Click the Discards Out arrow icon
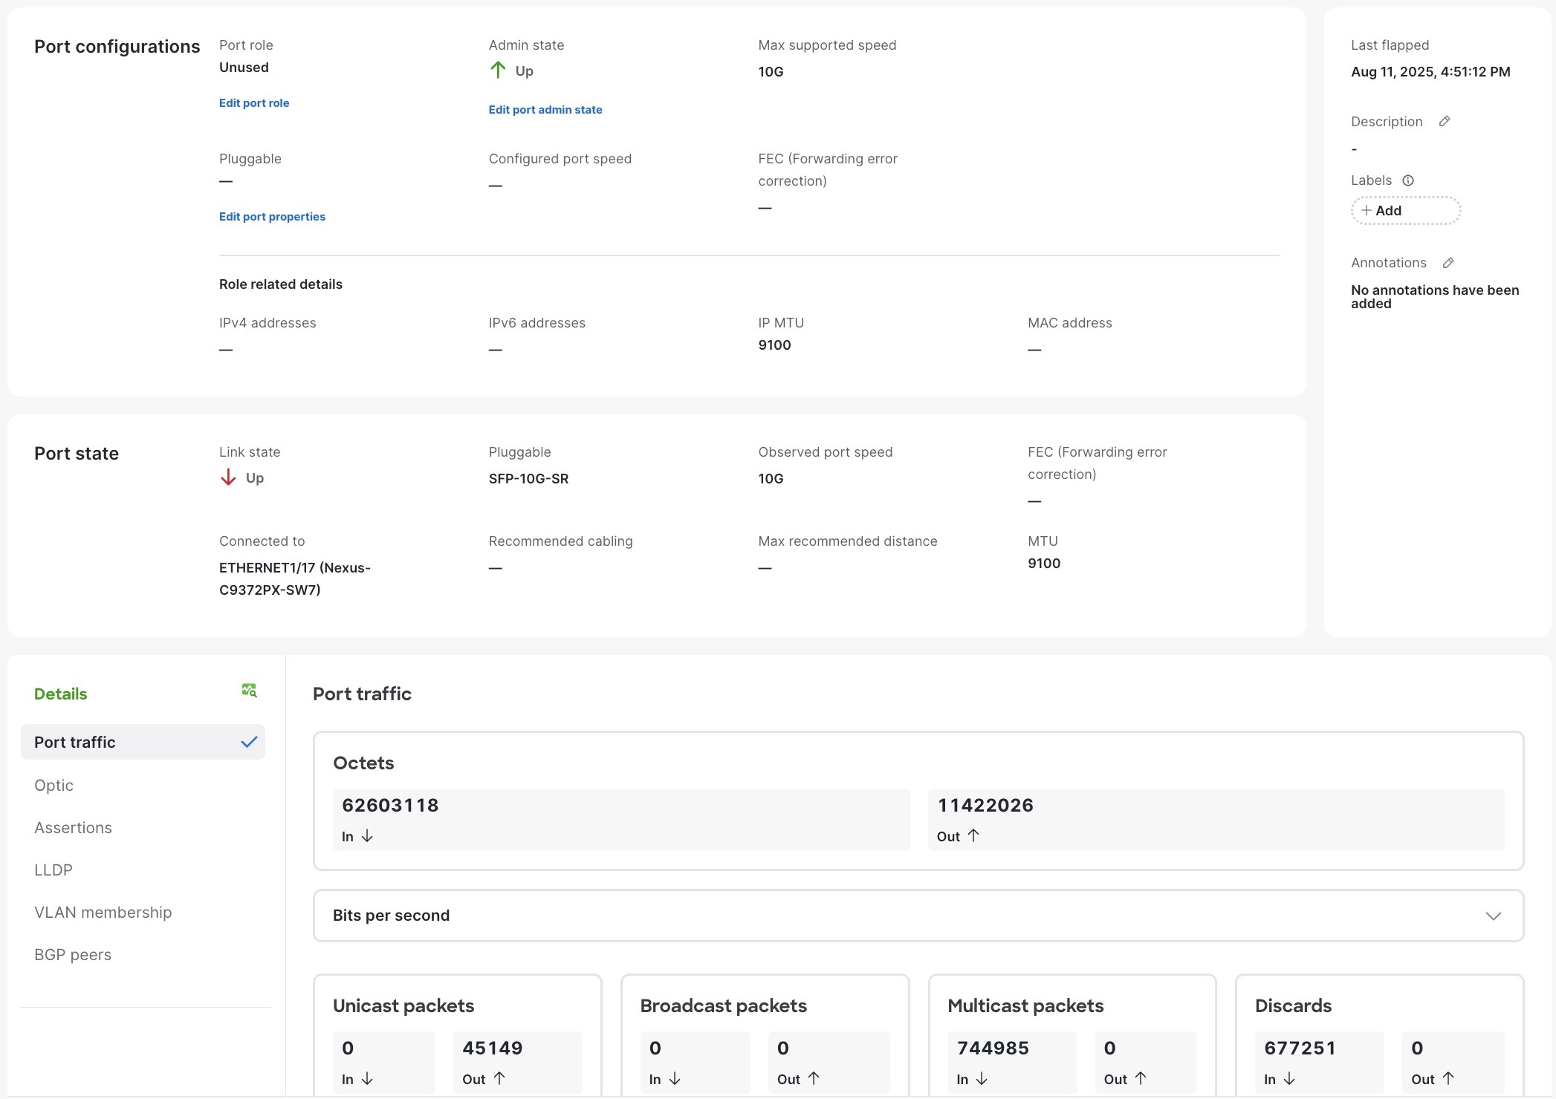The height and width of the screenshot is (1099, 1556). pos(1448,1078)
